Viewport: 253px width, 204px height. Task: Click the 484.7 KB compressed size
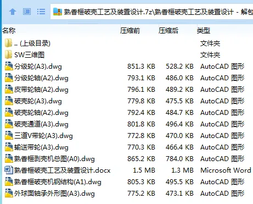coord(179,113)
